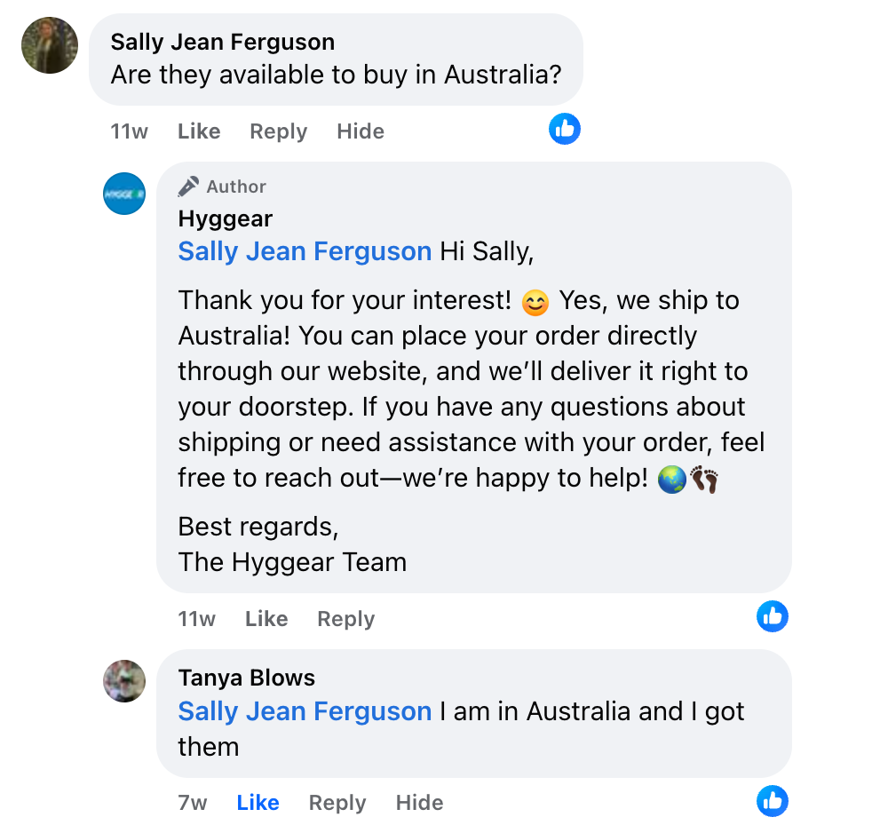
Task: Open Tanya Blows' profile name
Action: click(247, 678)
